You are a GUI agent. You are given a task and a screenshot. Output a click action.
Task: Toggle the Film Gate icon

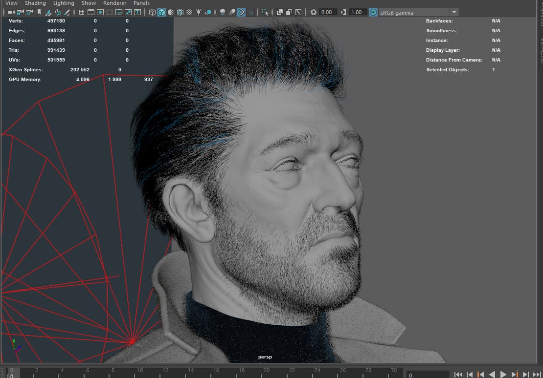coord(91,12)
